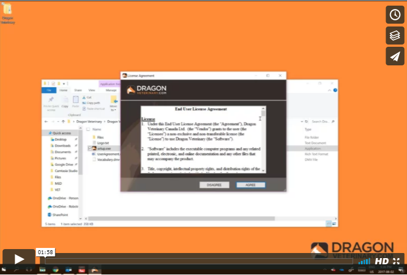Screen dimensions: 407x275
Task: Open Downloads in sidebar
Action: [x=63, y=145]
